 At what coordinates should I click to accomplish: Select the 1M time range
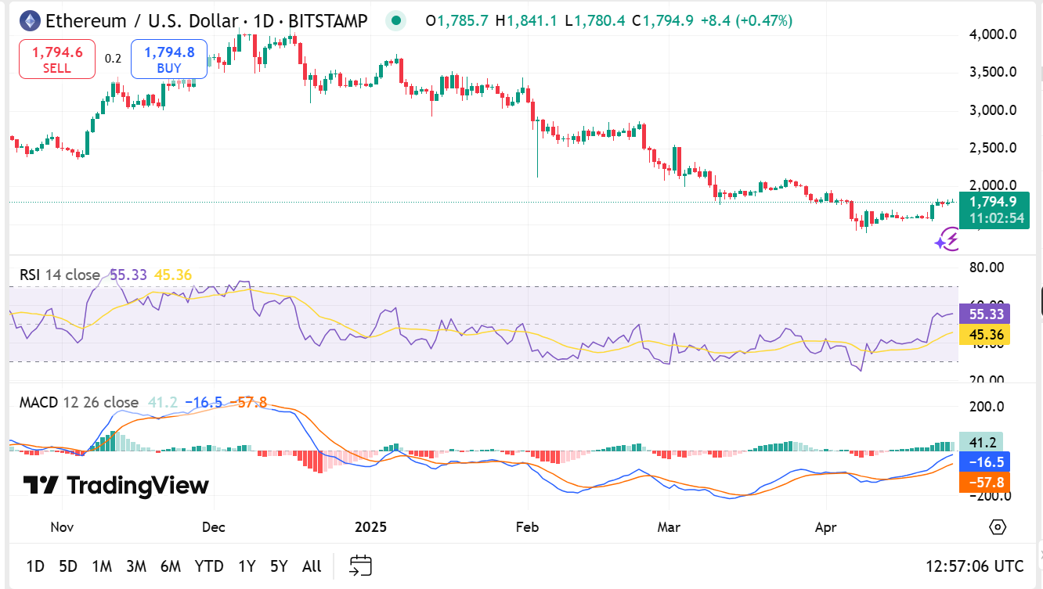click(x=101, y=566)
